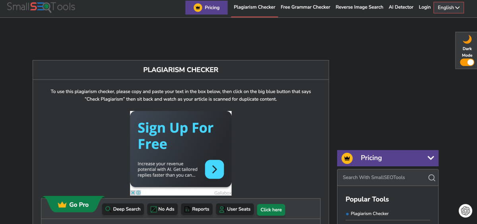
Task: Open Reverse Image Search
Action: click(x=359, y=7)
